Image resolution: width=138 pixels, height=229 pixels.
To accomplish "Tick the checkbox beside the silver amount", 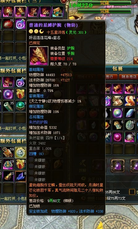I will pos(132,192).
